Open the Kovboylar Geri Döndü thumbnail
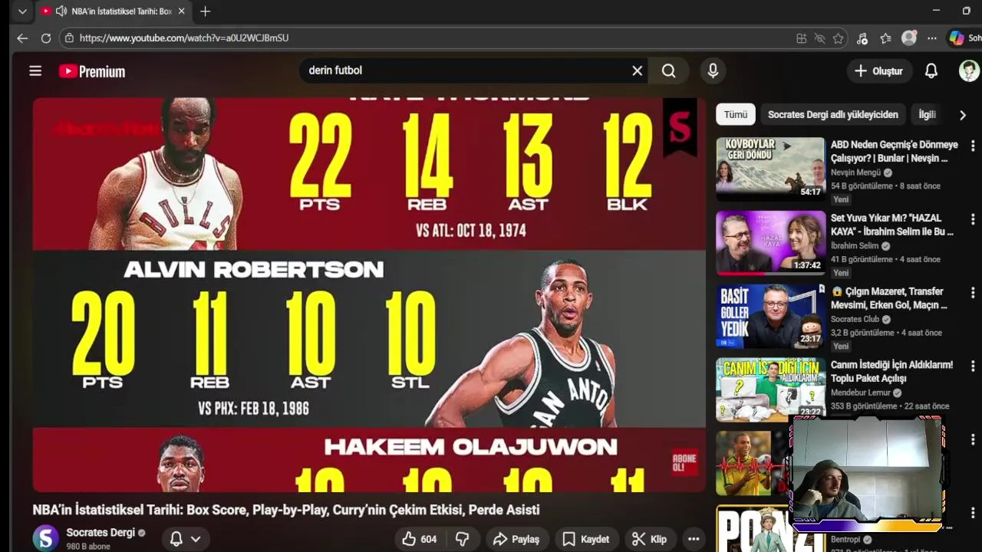The image size is (982, 552). pos(770,169)
